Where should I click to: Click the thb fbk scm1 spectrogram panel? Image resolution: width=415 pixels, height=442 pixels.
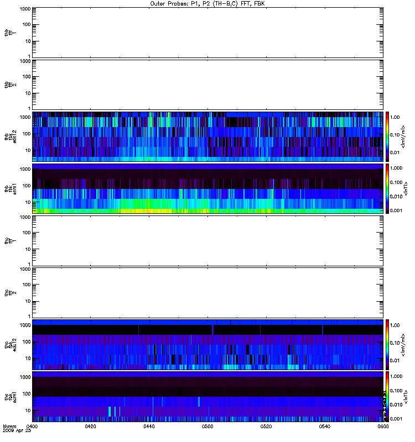(x=207, y=188)
